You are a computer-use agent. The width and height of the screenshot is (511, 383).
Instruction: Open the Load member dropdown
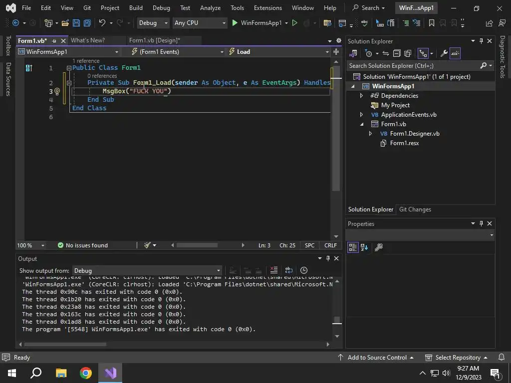point(278,51)
